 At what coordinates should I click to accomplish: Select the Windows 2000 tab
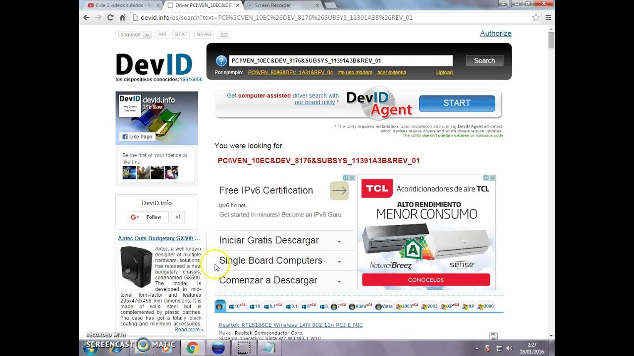point(485,306)
